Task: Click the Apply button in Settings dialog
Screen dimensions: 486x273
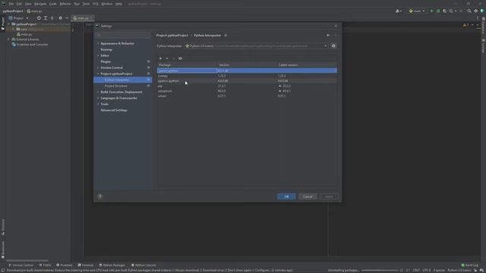Action: pyautogui.click(x=329, y=196)
